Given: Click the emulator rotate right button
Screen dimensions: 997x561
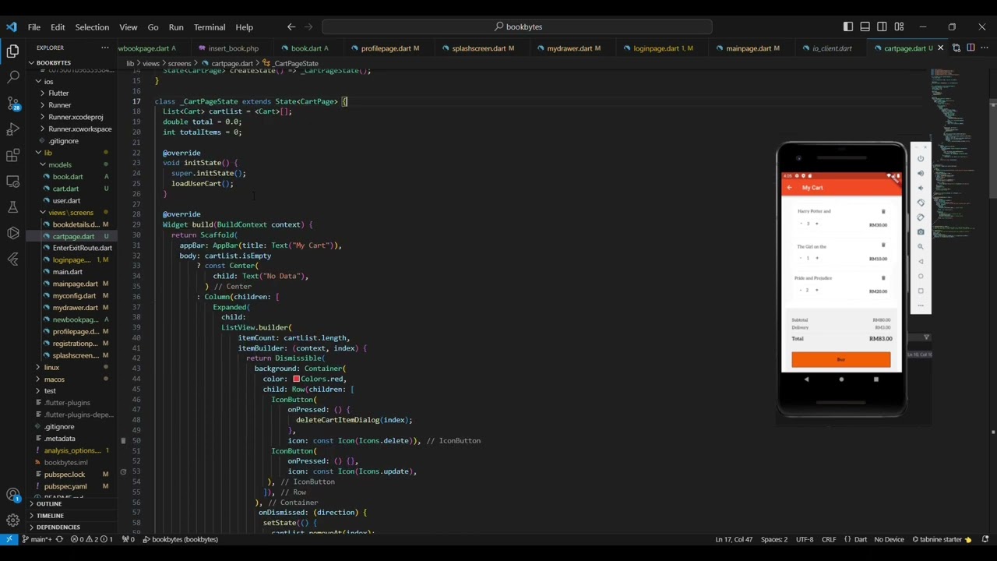Looking at the screenshot, I should click(921, 217).
